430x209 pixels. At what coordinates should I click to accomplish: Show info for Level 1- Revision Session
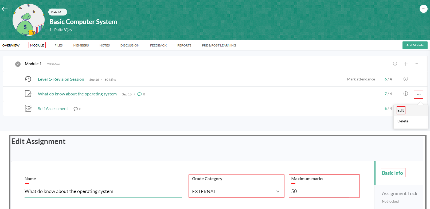(406, 79)
